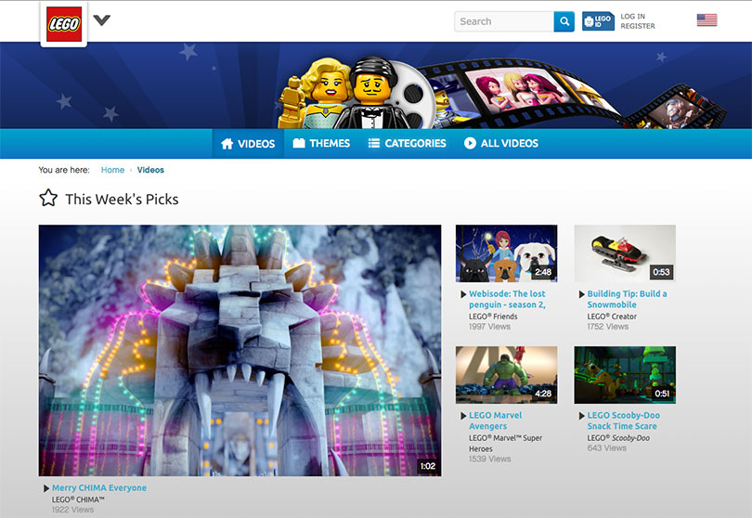Click the LEGO Creator theme label

click(612, 317)
